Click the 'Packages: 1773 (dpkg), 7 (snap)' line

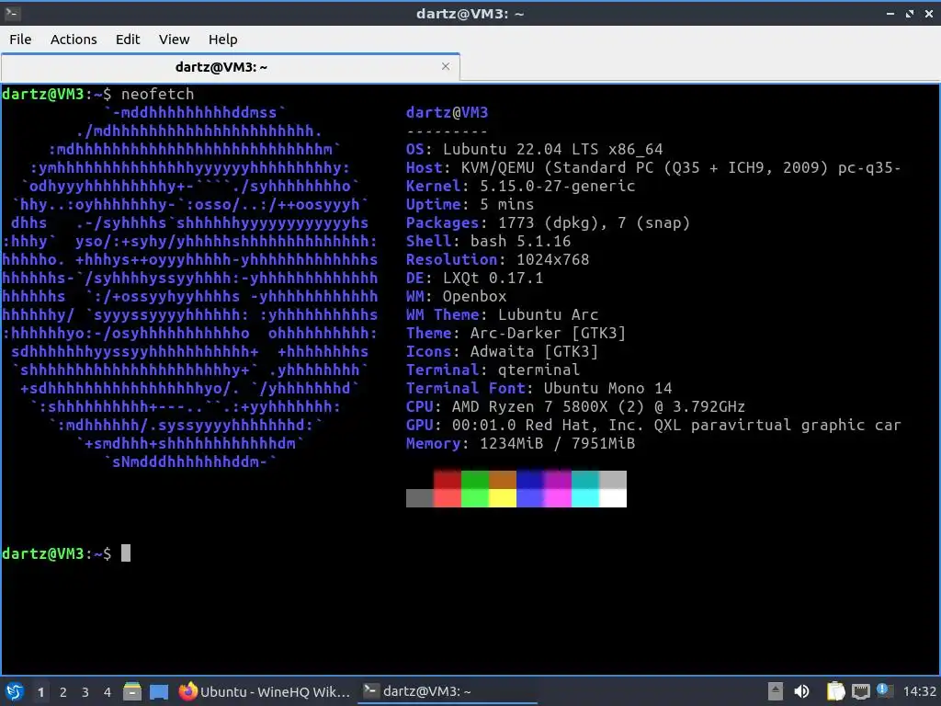(548, 222)
